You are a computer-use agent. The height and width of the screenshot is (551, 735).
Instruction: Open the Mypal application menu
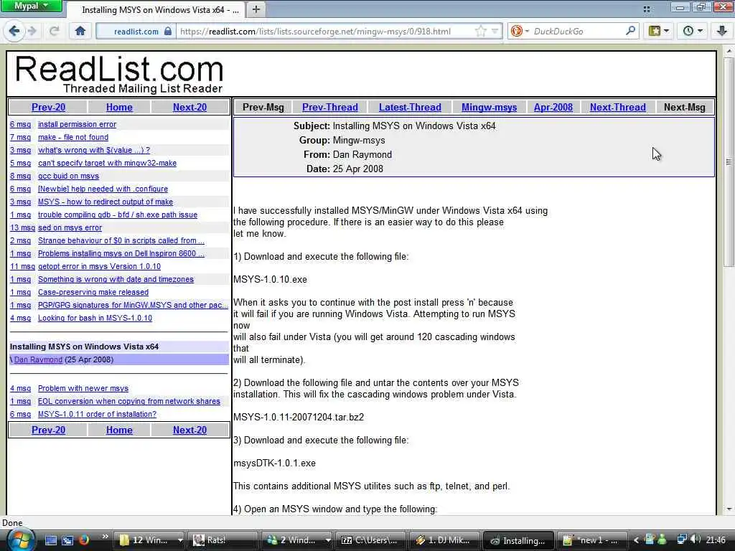[31, 6]
